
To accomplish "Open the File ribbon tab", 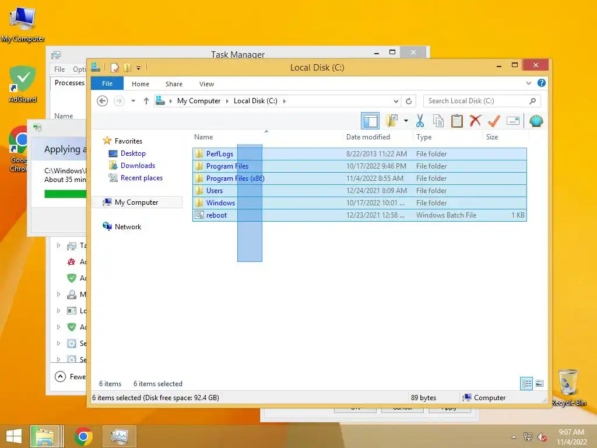I will click(x=107, y=83).
